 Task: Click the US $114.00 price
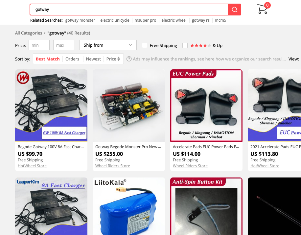[x=187, y=154]
